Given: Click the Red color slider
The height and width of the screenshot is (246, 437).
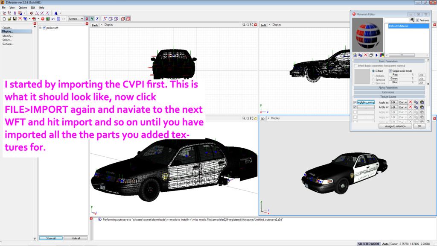Looking at the screenshot, I should (x=407, y=75).
